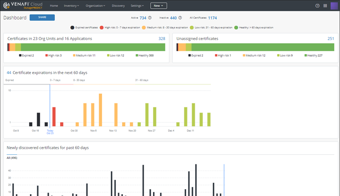340x196 pixels.
Task: Open the Settings dropdown menu
Action: [137, 6]
